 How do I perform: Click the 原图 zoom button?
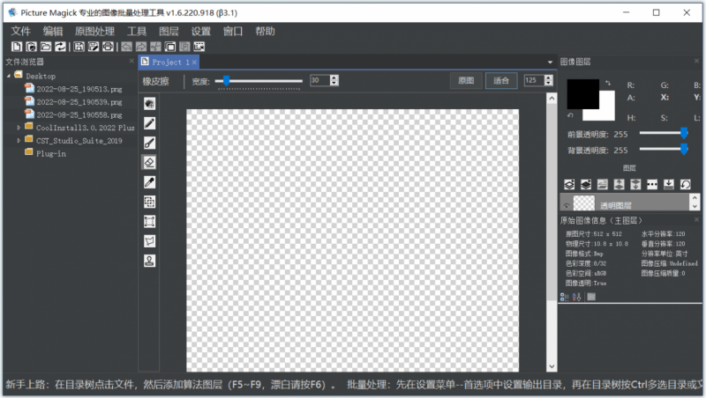pos(466,81)
